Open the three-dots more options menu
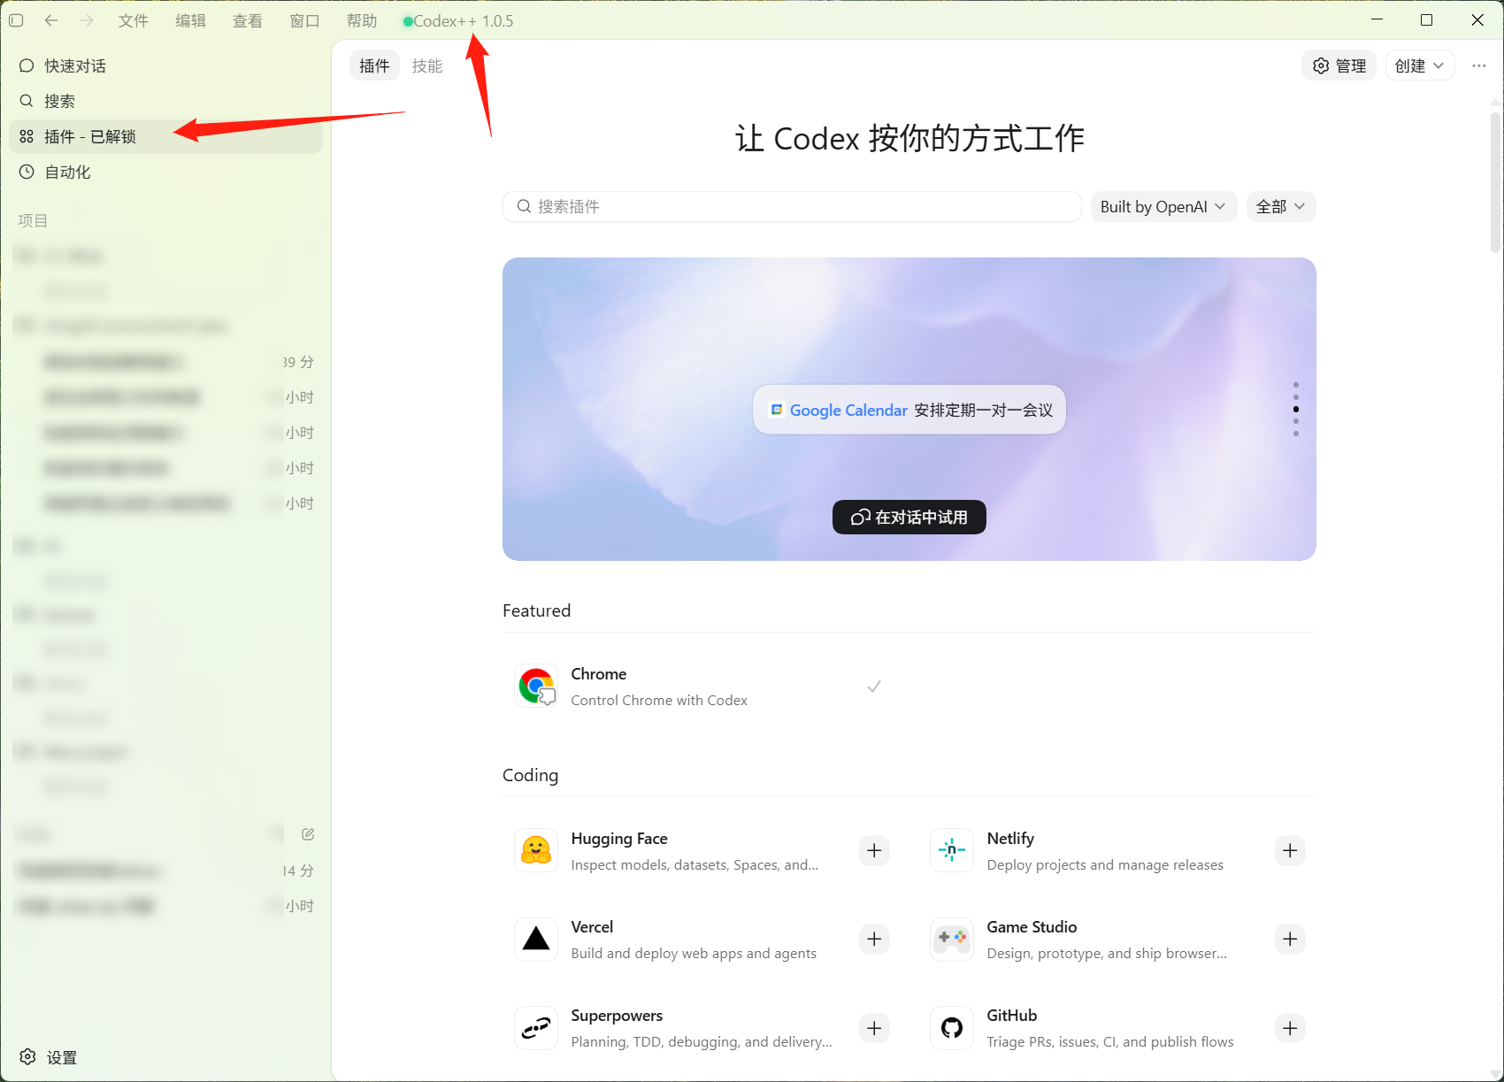The width and height of the screenshot is (1504, 1082). click(1479, 65)
